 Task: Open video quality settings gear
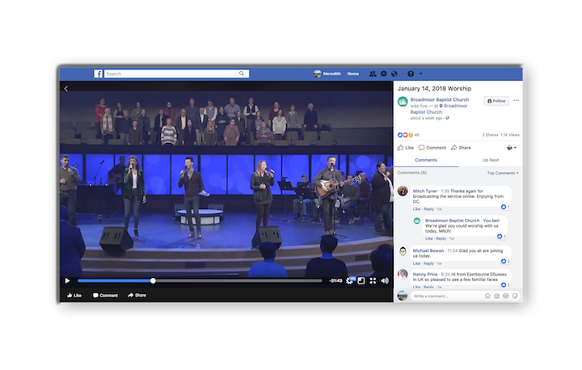[x=350, y=280]
